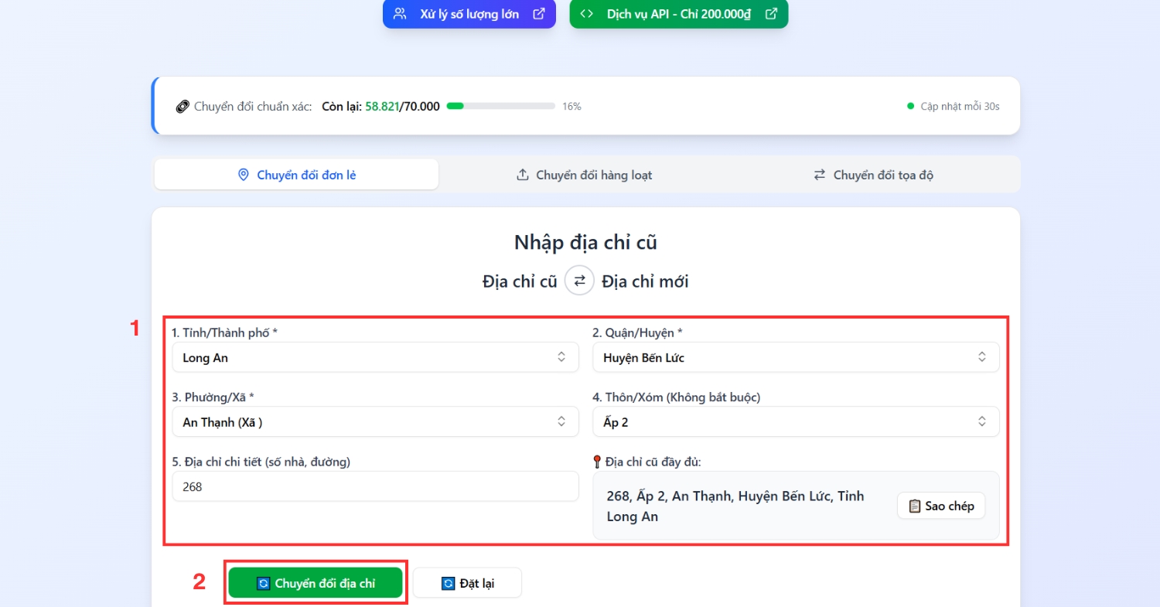Expand the Thôn/Xóm dropdown showing Ấp 2

(796, 422)
